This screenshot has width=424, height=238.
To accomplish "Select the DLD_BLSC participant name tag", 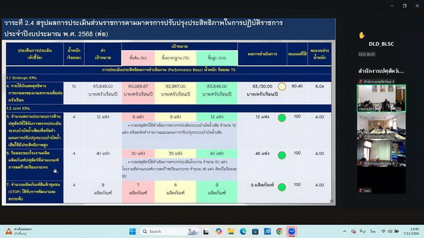I will (367, 54).
